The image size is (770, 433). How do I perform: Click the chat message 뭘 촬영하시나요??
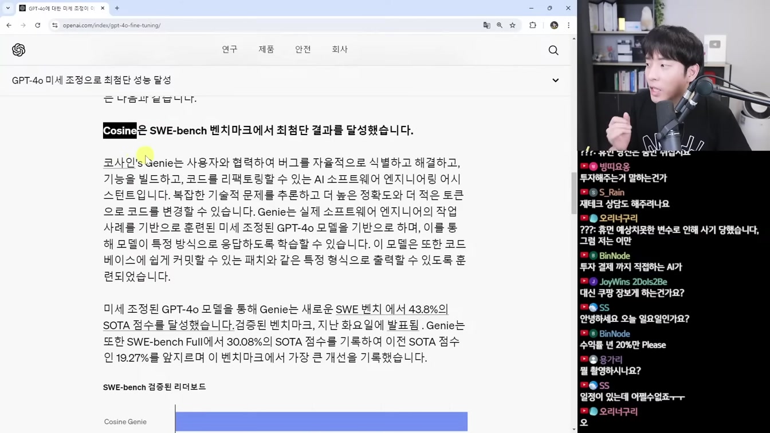610,371
